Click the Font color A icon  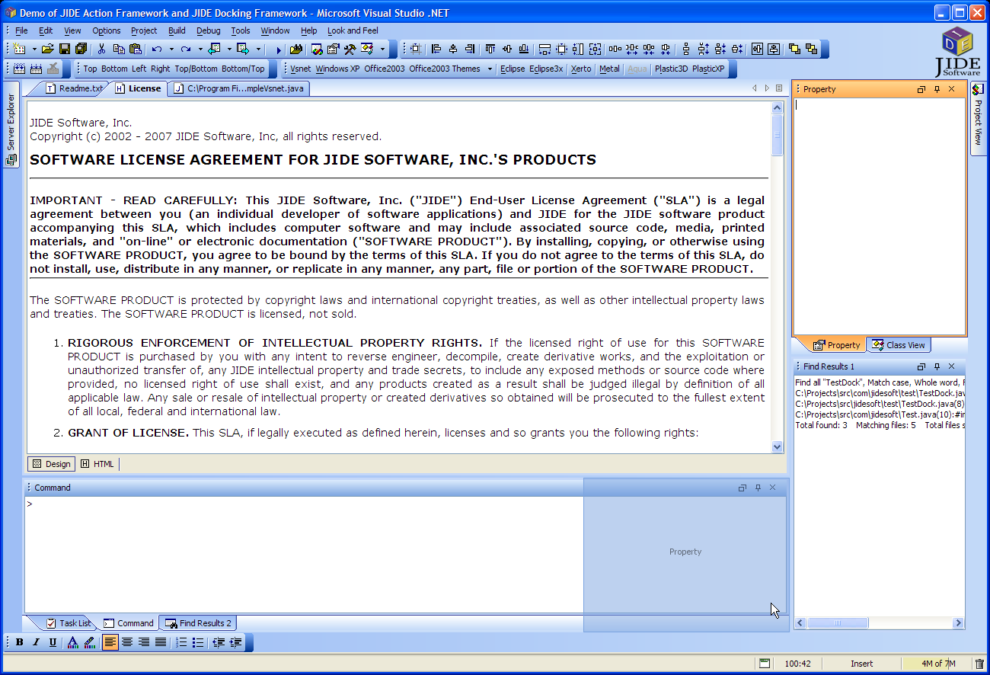click(x=72, y=642)
